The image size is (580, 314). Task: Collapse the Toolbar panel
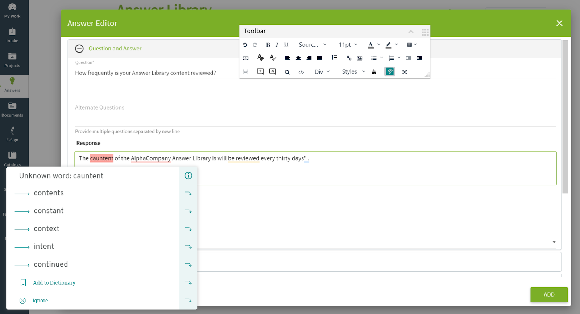411,32
